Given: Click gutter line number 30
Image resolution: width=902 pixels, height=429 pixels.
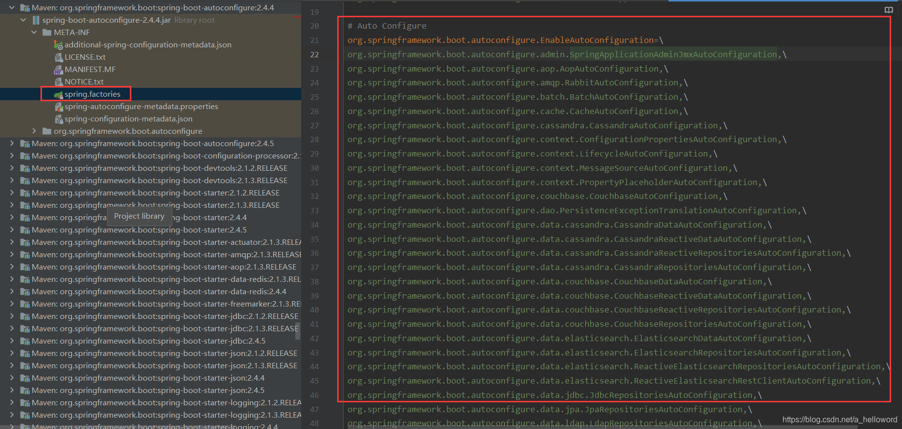Looking at the screenshot, I should tap(314, 168).
